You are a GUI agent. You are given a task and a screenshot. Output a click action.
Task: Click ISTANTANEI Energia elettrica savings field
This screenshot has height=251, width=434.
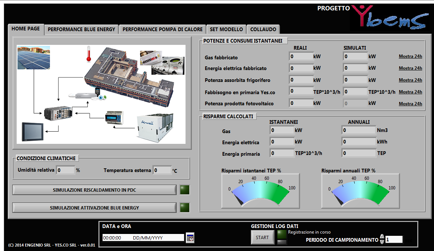pyautogui.click(x=282, y=142)
